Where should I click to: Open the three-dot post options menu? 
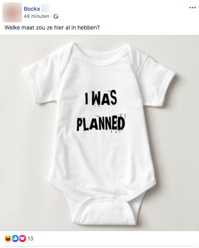tap(192, 8)
